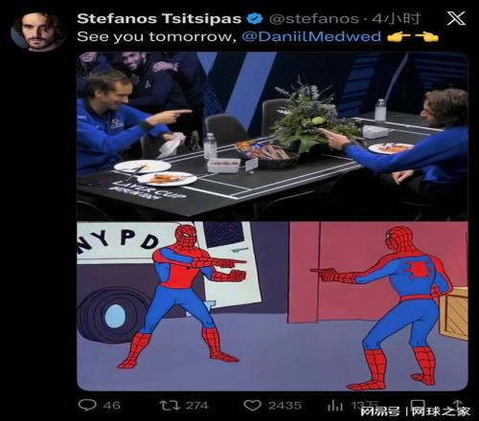Bookmark the tweet using the bookmark icon
Image resolution: width=479 pixels, height=421 pixels.
(x=418, y=404)
